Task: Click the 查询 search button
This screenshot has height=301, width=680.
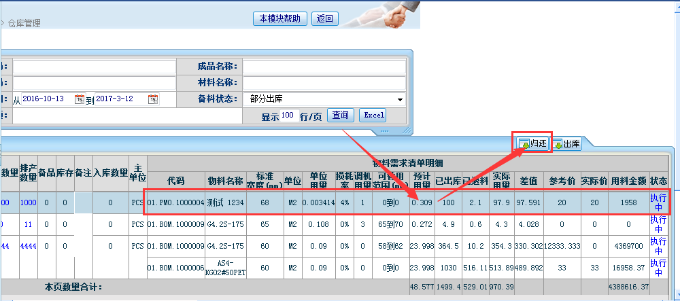Action: click(x=341, y=116)
